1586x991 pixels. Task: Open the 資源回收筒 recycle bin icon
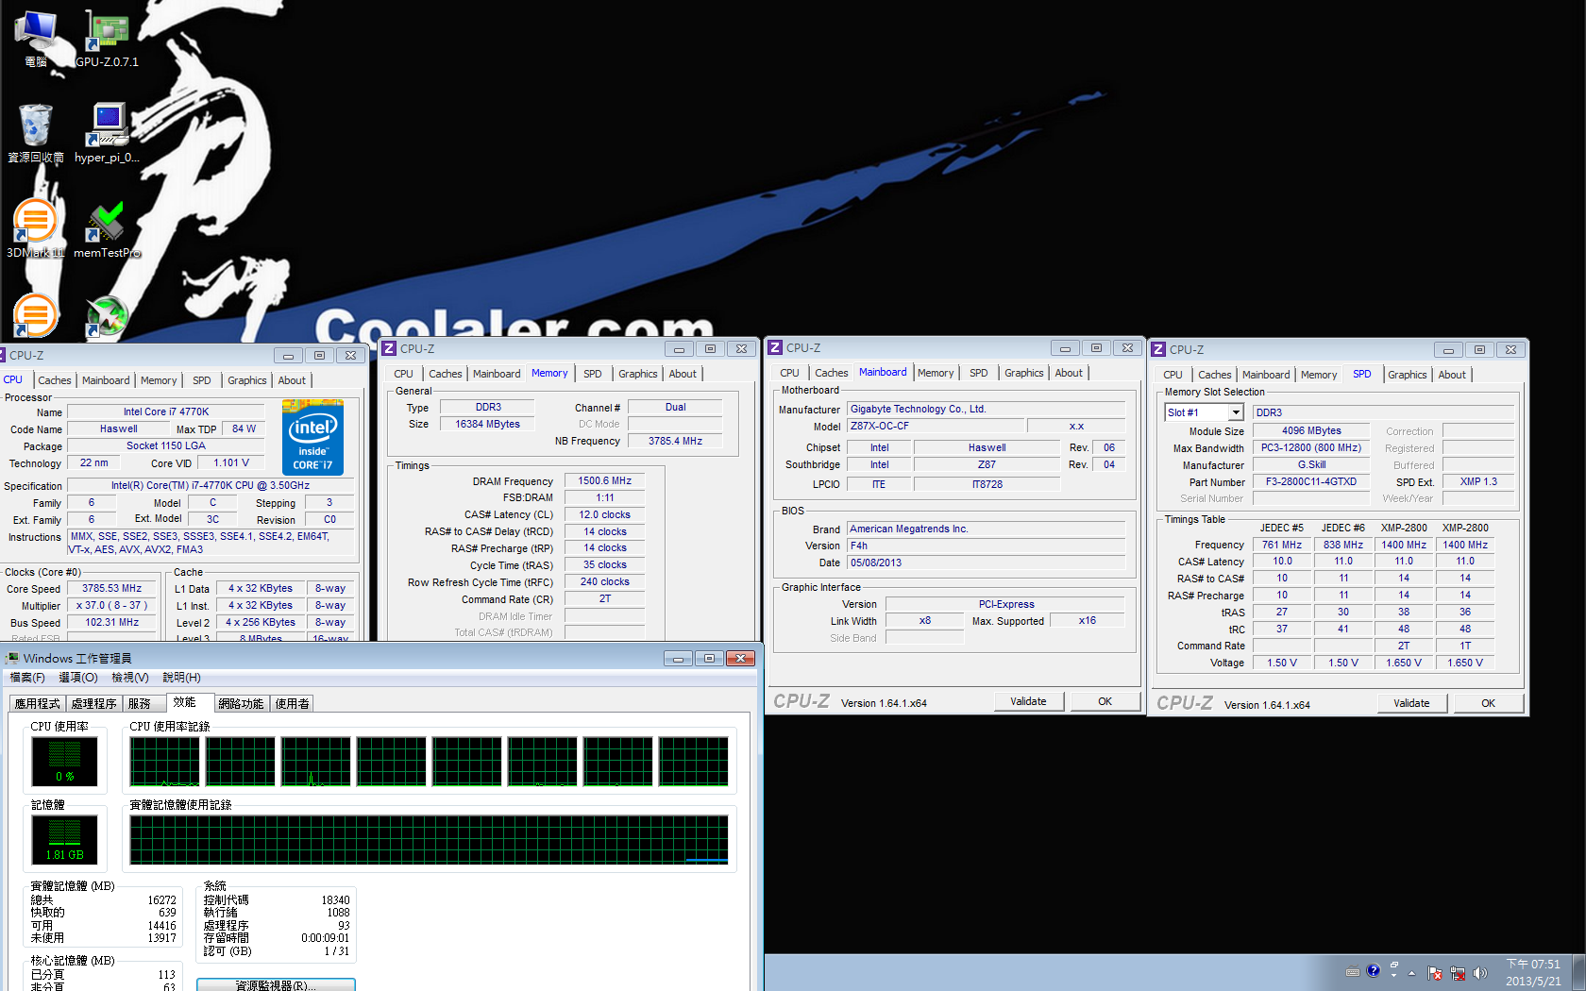coord(36,133)
